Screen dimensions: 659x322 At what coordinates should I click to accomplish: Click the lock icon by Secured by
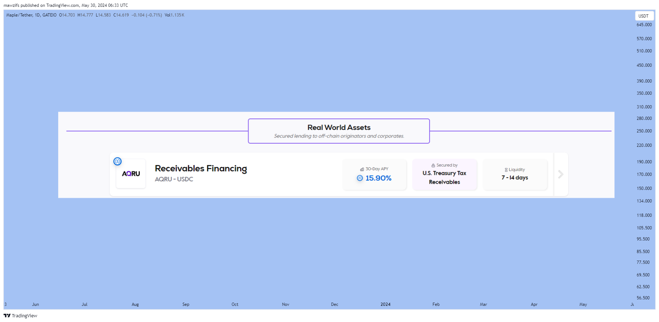(x=433, y=165)
